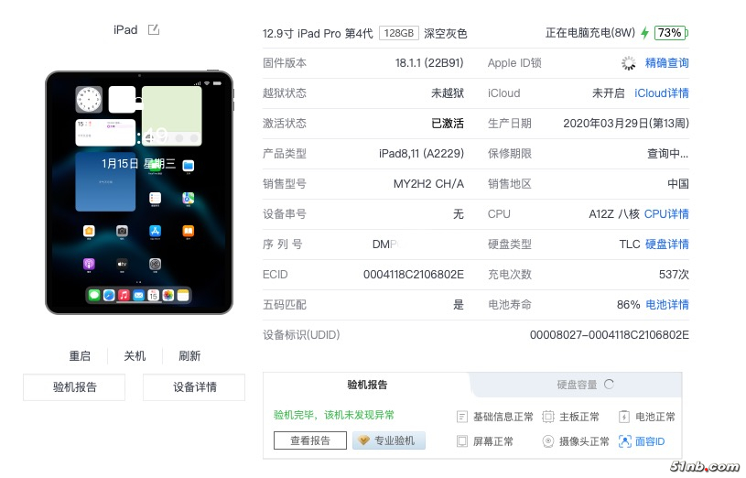
Task: Switch to the 硬盘容量 tab
Action: 577,385
